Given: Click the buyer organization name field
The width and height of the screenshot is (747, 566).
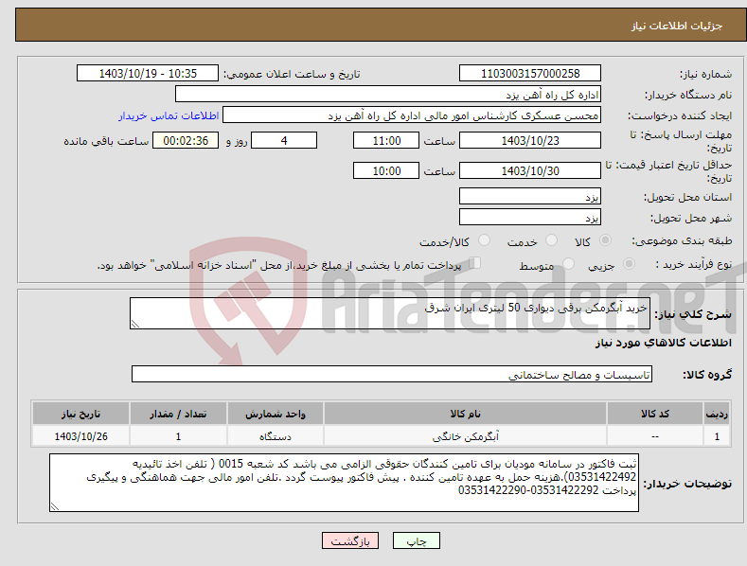Looking at the screenshot, I should (x=388, y=95).
